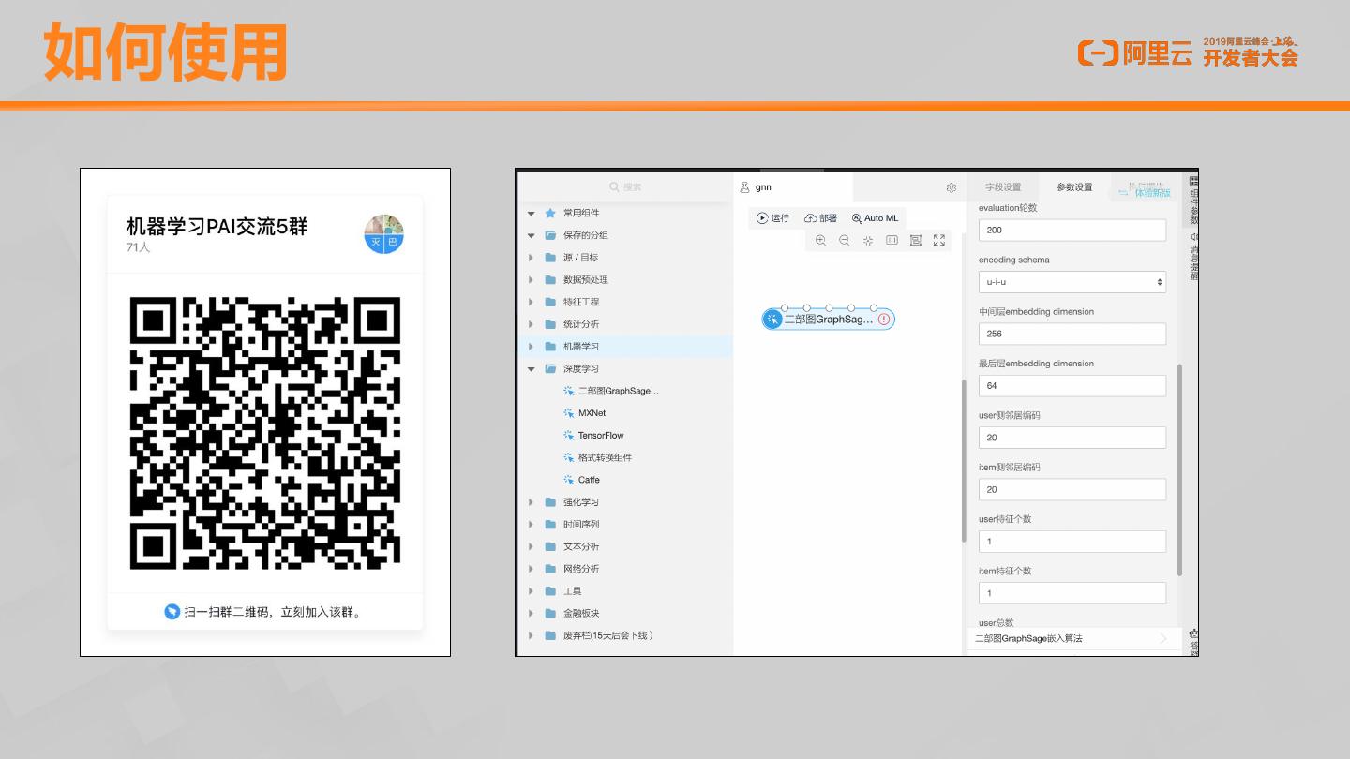
Task: Expand the 数据预处理 folder
Action: (532, 280)
